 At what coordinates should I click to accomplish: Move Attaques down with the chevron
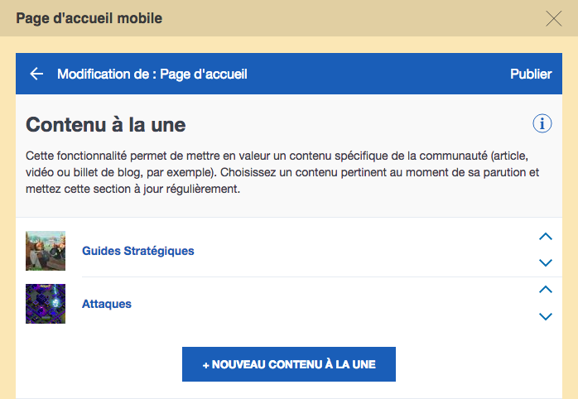(546, 316)
